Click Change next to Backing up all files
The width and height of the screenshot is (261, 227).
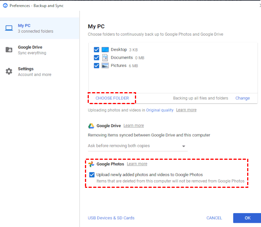(x=243, y=98)
